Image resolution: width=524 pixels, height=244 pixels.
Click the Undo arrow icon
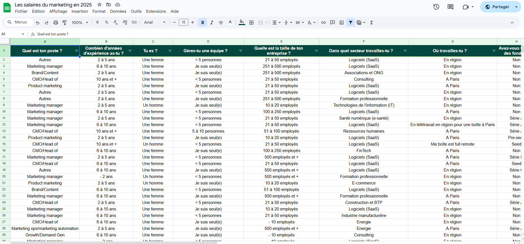click(38, 23)
